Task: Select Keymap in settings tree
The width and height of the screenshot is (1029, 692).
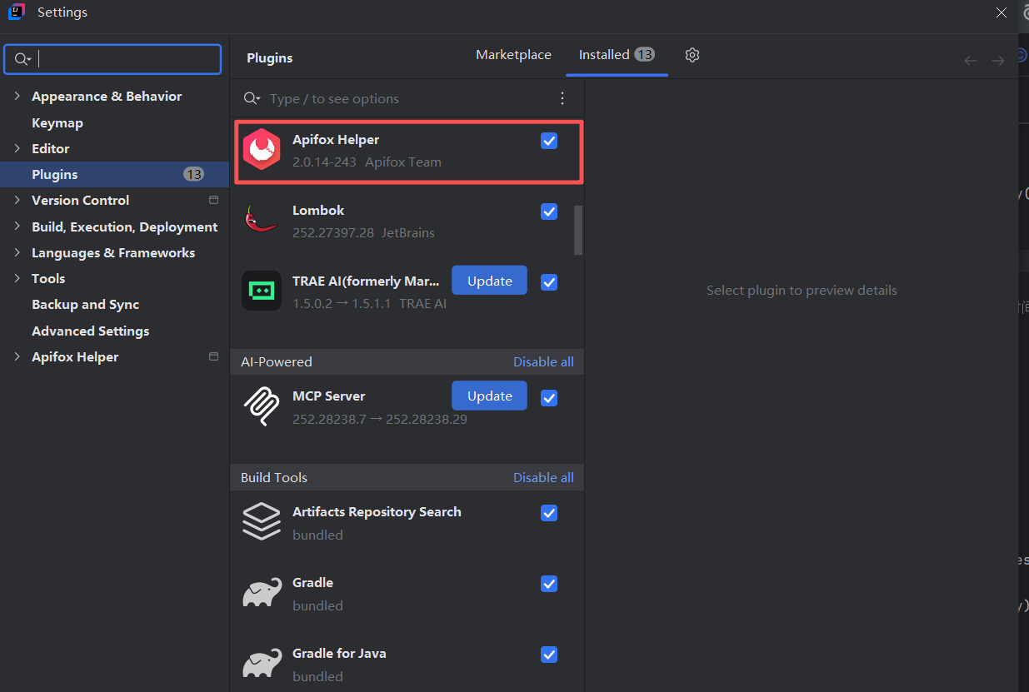Action: [x=57, y=122]
